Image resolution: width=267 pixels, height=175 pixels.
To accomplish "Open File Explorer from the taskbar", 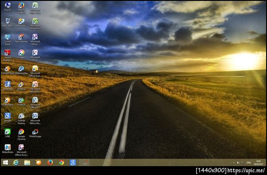I will coord(27,163).
